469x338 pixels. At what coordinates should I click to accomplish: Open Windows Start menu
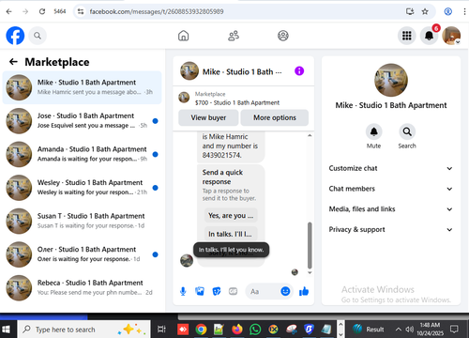click(6, 330)
